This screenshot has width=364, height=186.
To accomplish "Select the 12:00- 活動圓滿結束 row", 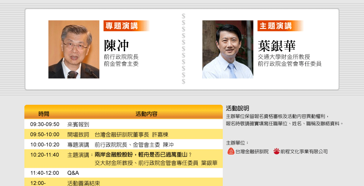I will point(123,183).
